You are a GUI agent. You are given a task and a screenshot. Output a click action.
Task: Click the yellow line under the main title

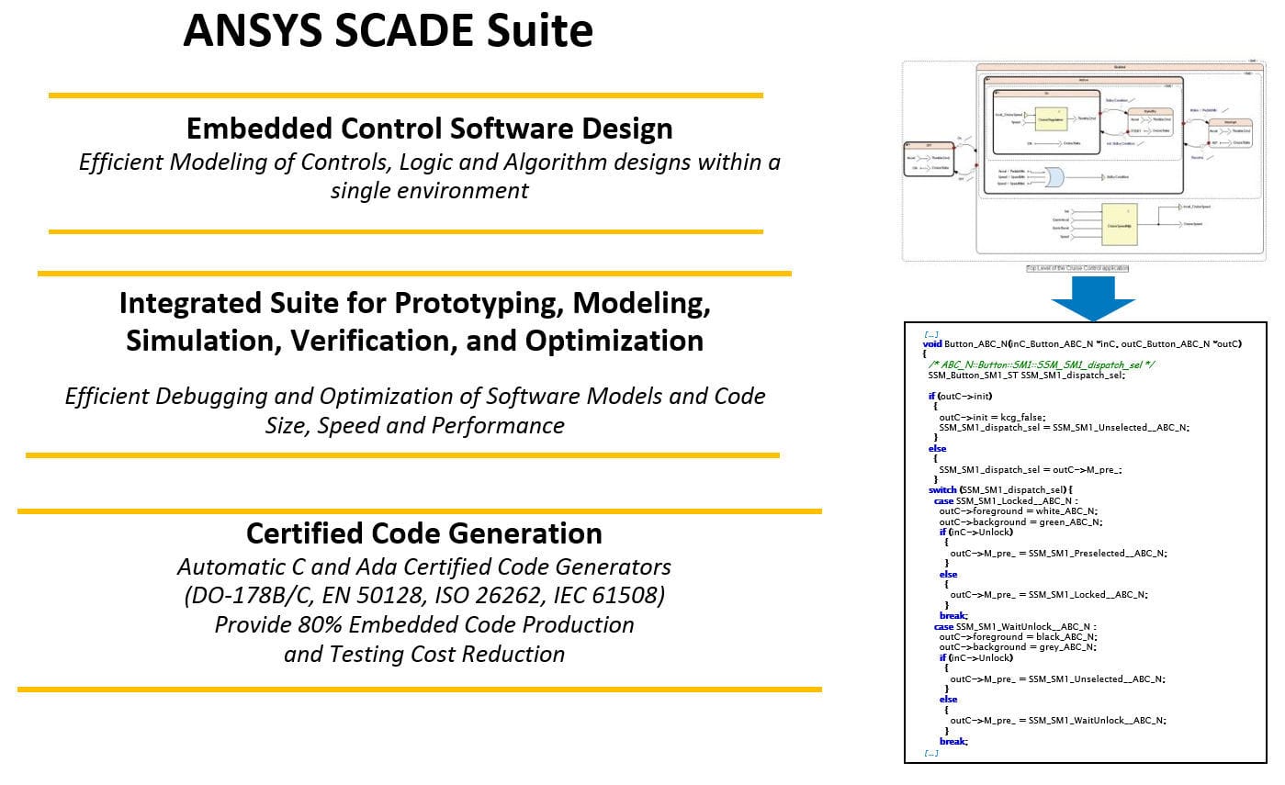coord(405,95)
